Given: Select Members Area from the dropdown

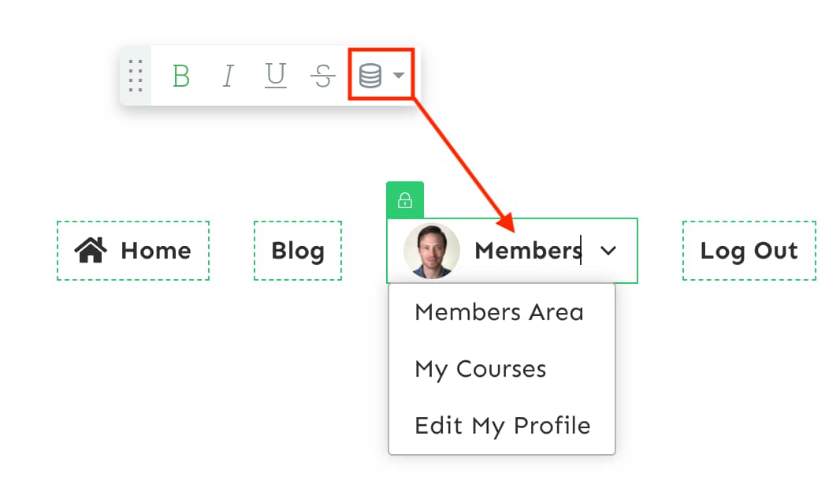Looking at the screenshot, I should pyautogui.click(x=499, y=312).
